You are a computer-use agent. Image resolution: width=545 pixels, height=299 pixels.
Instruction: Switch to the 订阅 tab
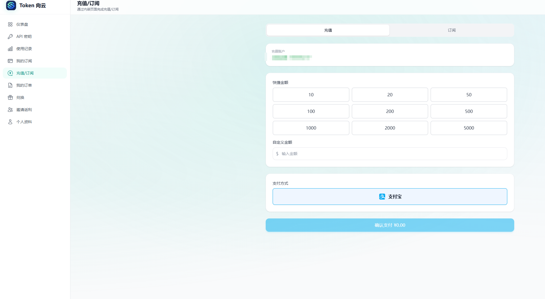tap(452, 30)
